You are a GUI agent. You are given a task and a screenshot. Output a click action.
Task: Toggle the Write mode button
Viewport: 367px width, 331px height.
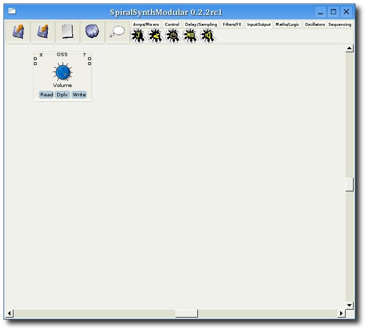click(79, 95)
